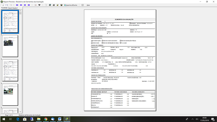Click the open folder icon in toolbar
The width and height of the screenshot is (217, 122).
57,5
